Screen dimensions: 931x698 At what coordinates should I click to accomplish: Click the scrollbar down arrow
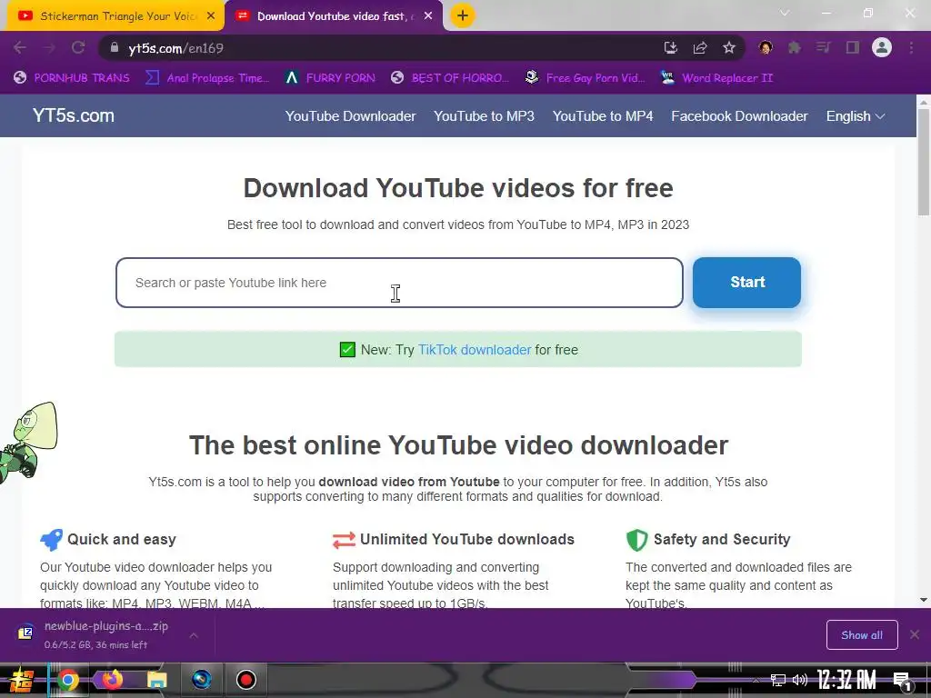coord(924,600)
